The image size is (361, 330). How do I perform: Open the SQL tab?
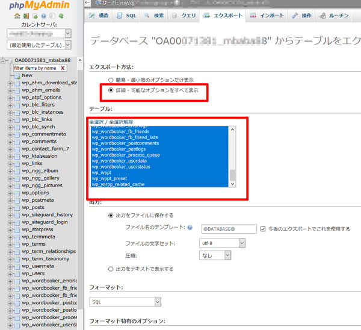(126, 16)
